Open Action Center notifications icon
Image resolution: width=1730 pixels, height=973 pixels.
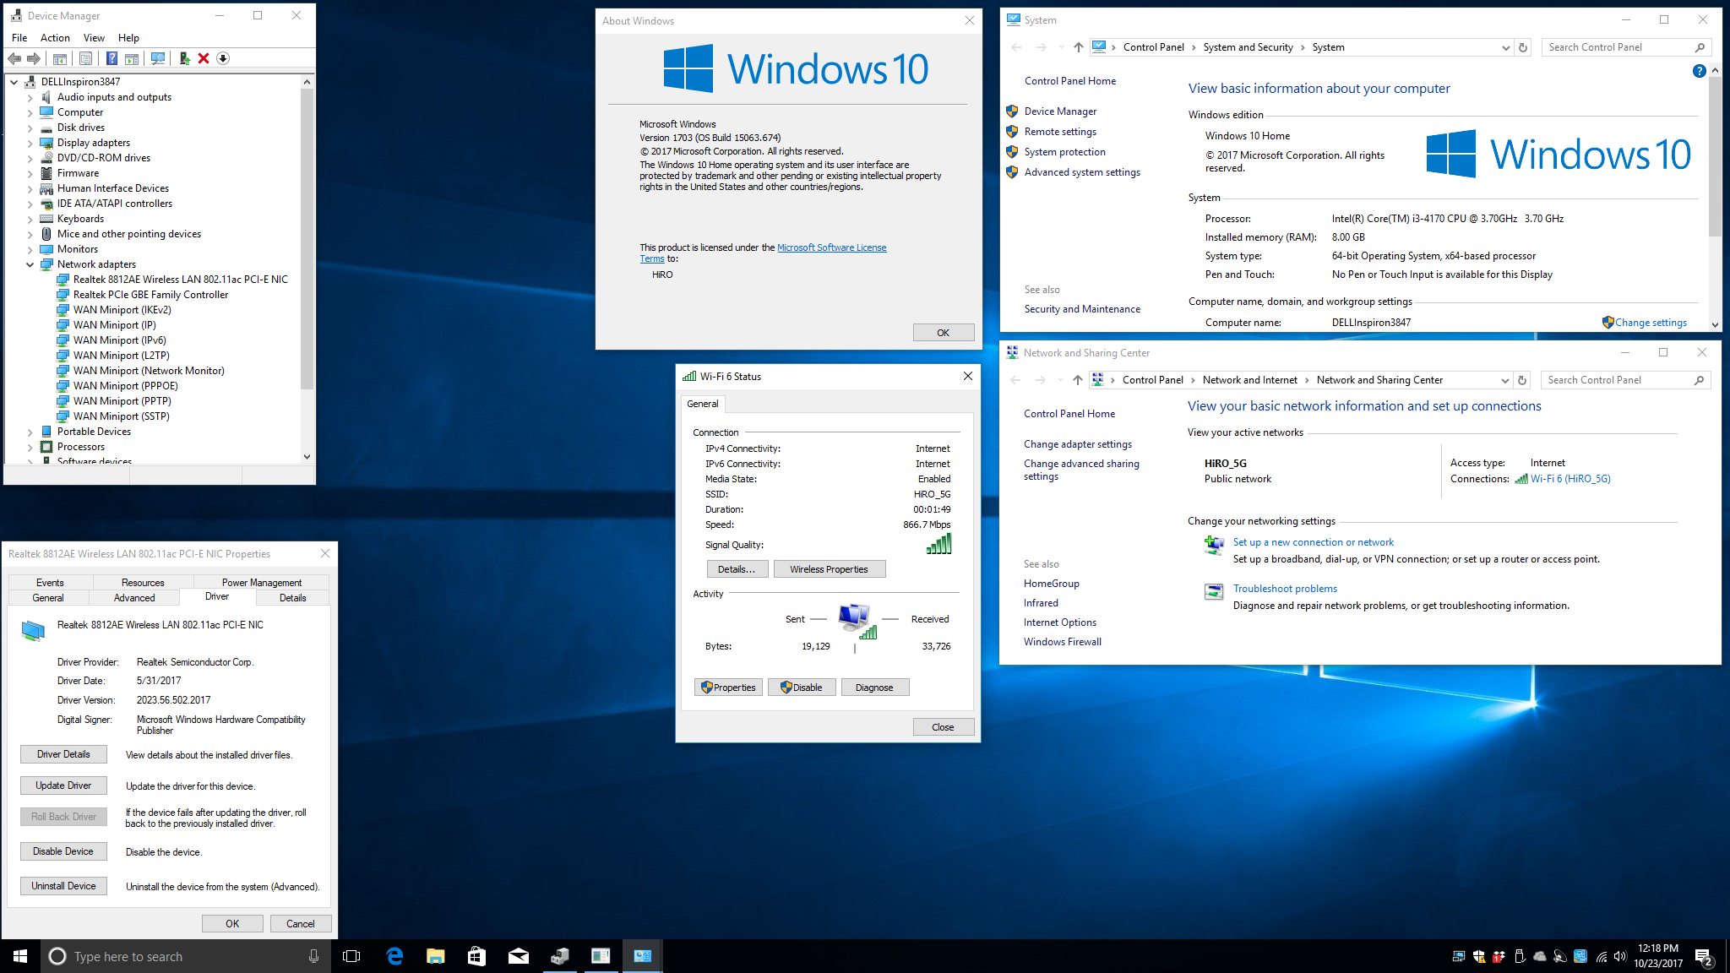click(x=1704, y=956)
